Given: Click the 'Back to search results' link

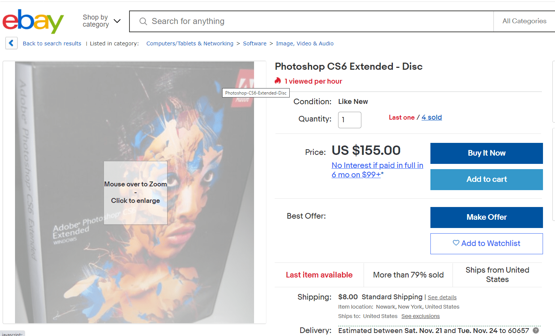Looking at the screenshot, I should click(52, 43).
